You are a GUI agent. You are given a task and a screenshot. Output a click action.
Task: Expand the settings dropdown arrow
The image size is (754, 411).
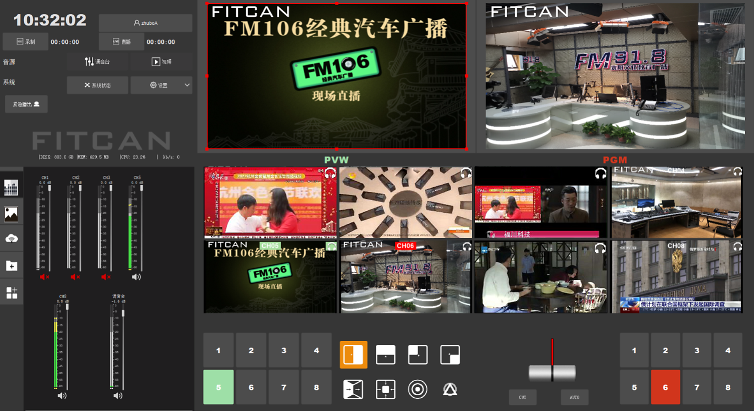[x=187, y=85]
